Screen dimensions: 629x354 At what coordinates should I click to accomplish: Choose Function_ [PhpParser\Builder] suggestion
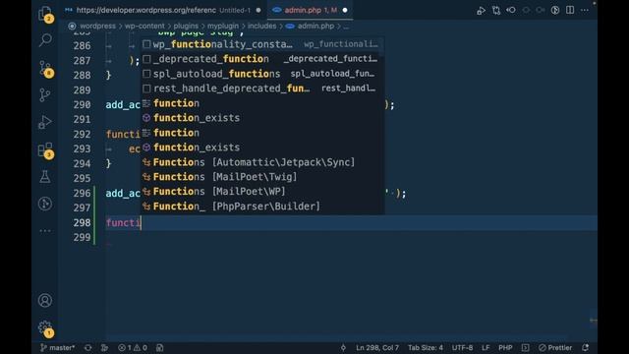tap(262, 206)
